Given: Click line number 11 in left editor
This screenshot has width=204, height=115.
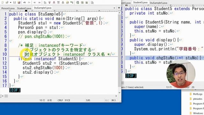Looking at the screenshot, I should [4, 59].
